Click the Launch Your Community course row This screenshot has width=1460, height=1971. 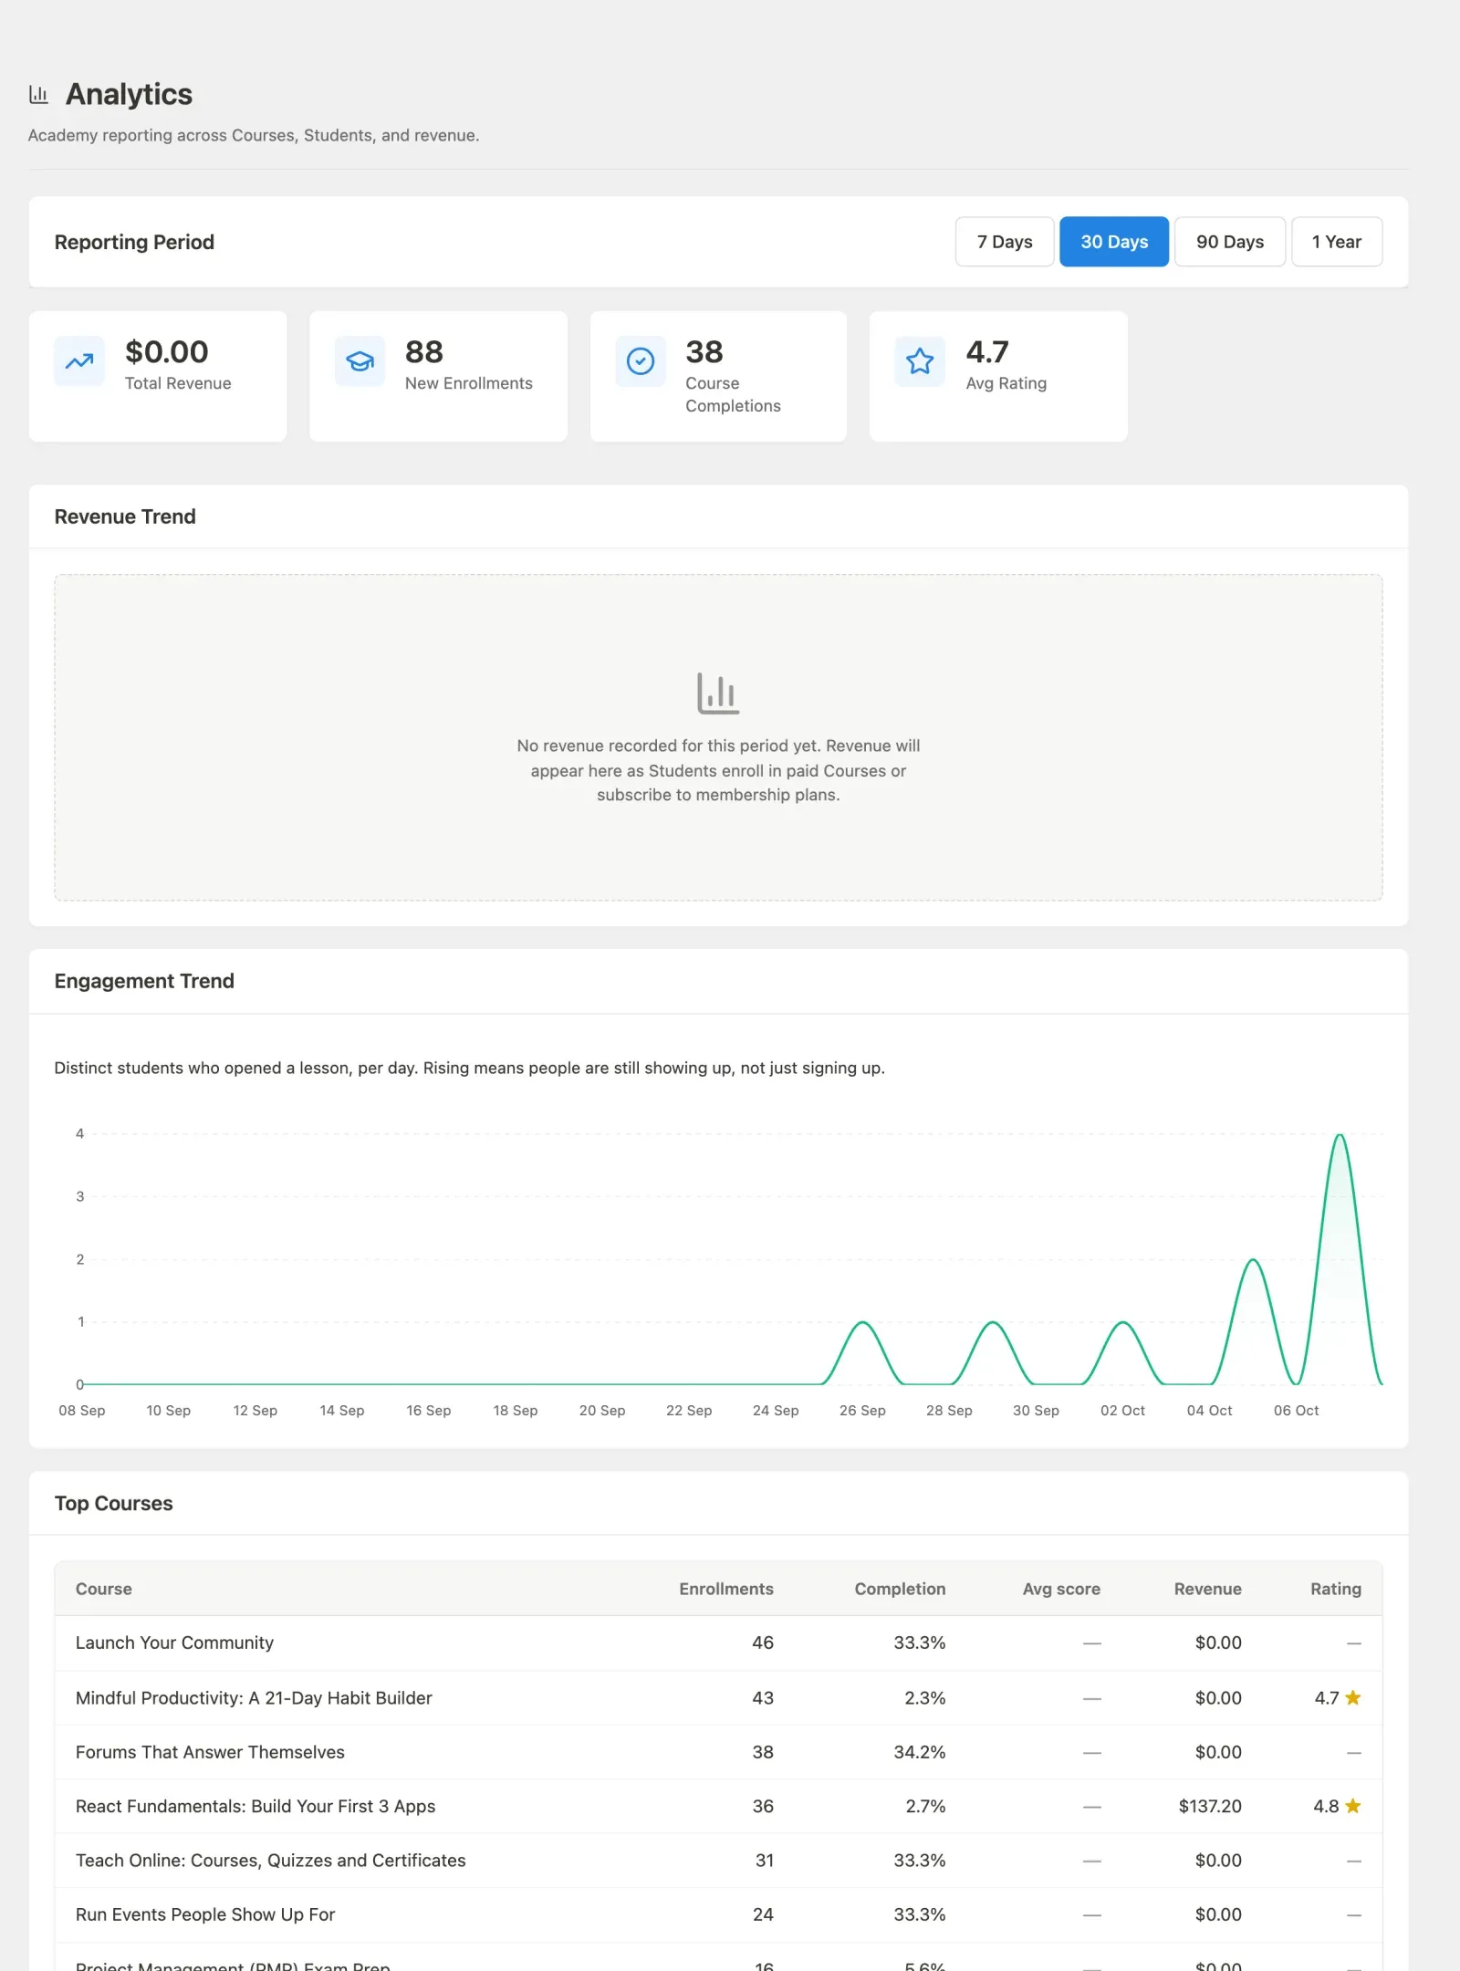(x=718, y=1642)
